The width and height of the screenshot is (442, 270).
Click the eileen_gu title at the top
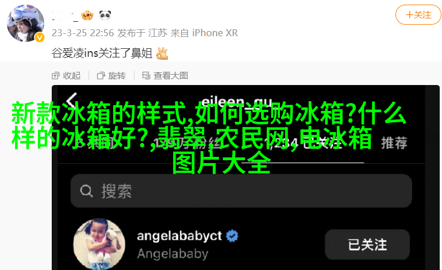point(237,102)
